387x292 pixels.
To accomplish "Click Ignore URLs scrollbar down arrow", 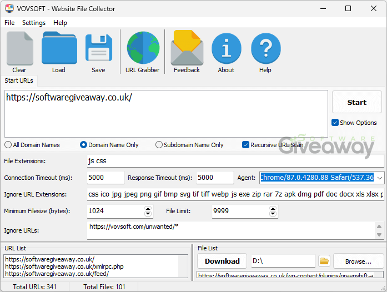I will pyautogui.click(x=379, y=235).
